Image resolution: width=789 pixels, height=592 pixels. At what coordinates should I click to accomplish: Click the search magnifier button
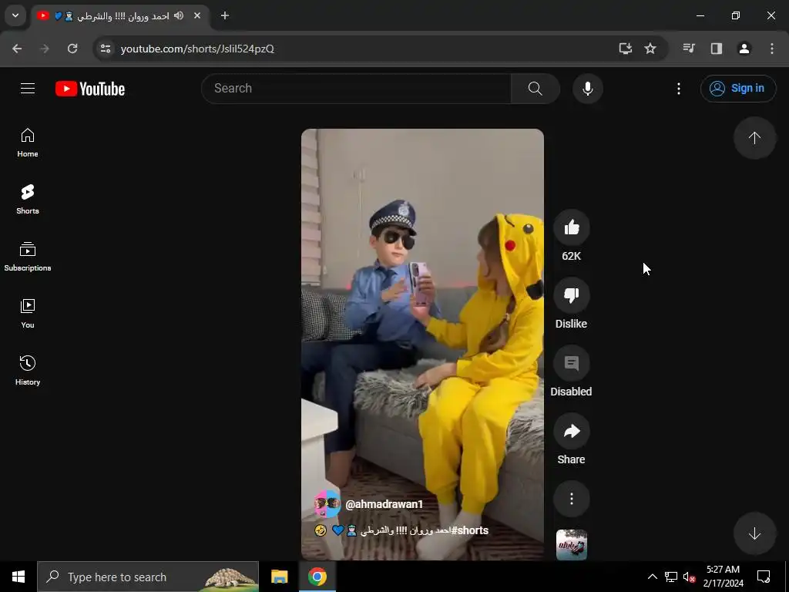coord(536,89)
